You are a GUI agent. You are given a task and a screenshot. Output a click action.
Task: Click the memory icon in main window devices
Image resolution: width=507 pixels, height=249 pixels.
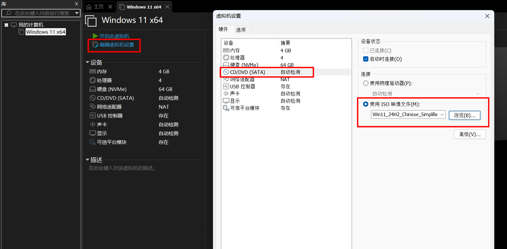pyautogui.click(x=92, y=71)
